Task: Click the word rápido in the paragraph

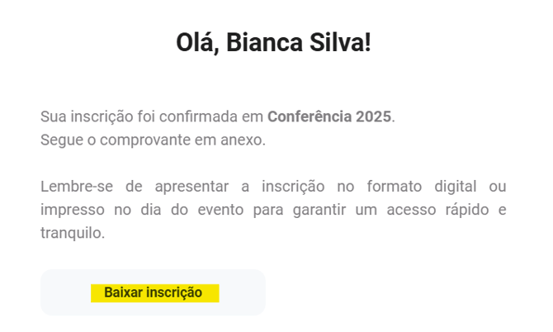Action: click(x=466, y=209)
